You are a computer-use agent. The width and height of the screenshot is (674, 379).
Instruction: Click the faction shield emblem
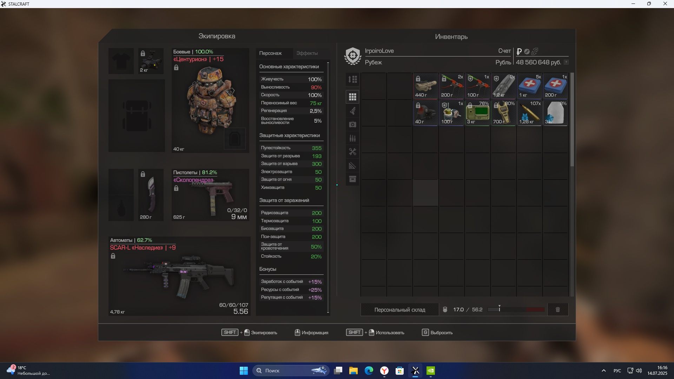[x=353, y=56]
